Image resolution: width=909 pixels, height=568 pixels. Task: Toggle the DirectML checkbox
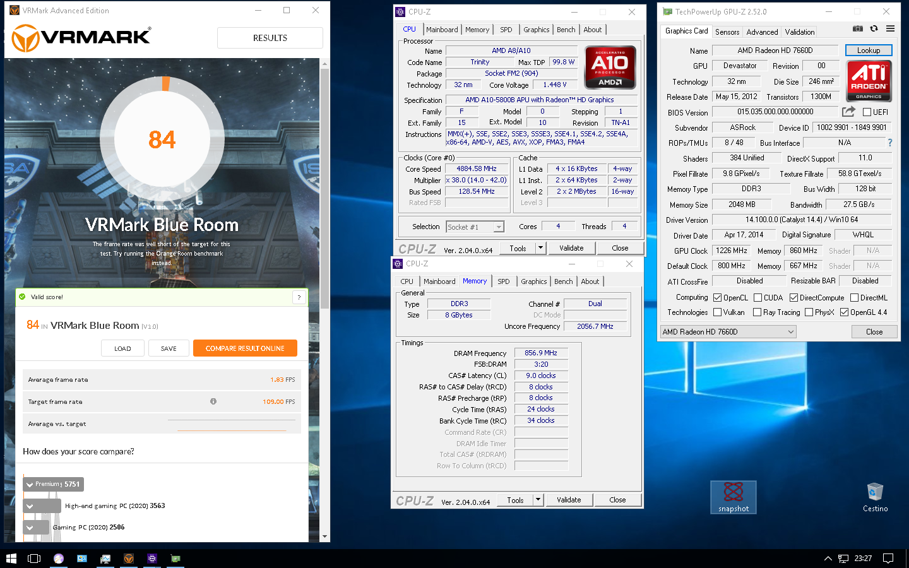pos(854,298)
